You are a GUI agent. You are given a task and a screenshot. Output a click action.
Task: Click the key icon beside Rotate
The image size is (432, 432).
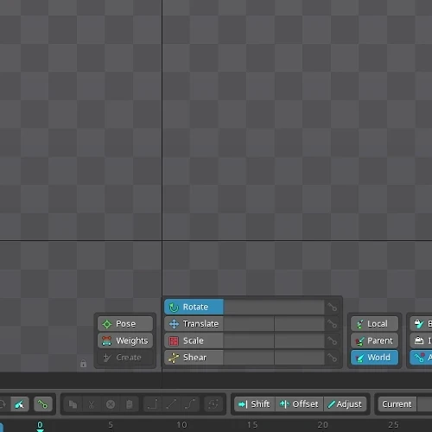[332, 307]
